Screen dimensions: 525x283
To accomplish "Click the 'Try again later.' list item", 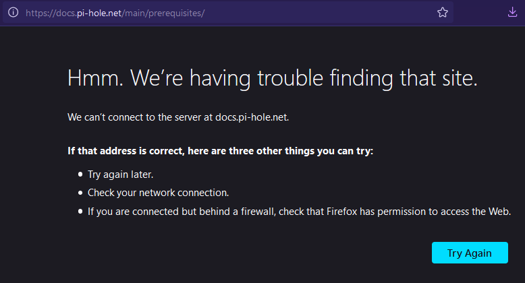I will point(121,175).
